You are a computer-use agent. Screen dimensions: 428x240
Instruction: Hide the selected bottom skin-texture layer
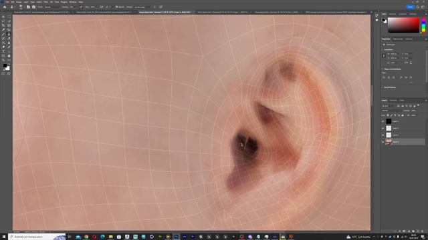[x=383, y=142]
